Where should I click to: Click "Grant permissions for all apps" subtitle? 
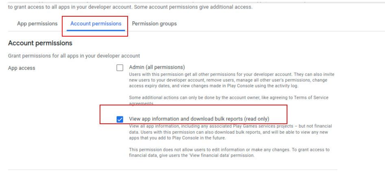[74, 56]
